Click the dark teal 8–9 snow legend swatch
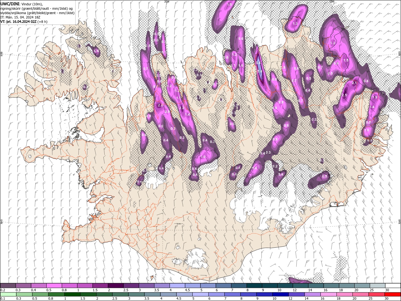This screenshot has width=401, height=301. (x=254, y=286)
